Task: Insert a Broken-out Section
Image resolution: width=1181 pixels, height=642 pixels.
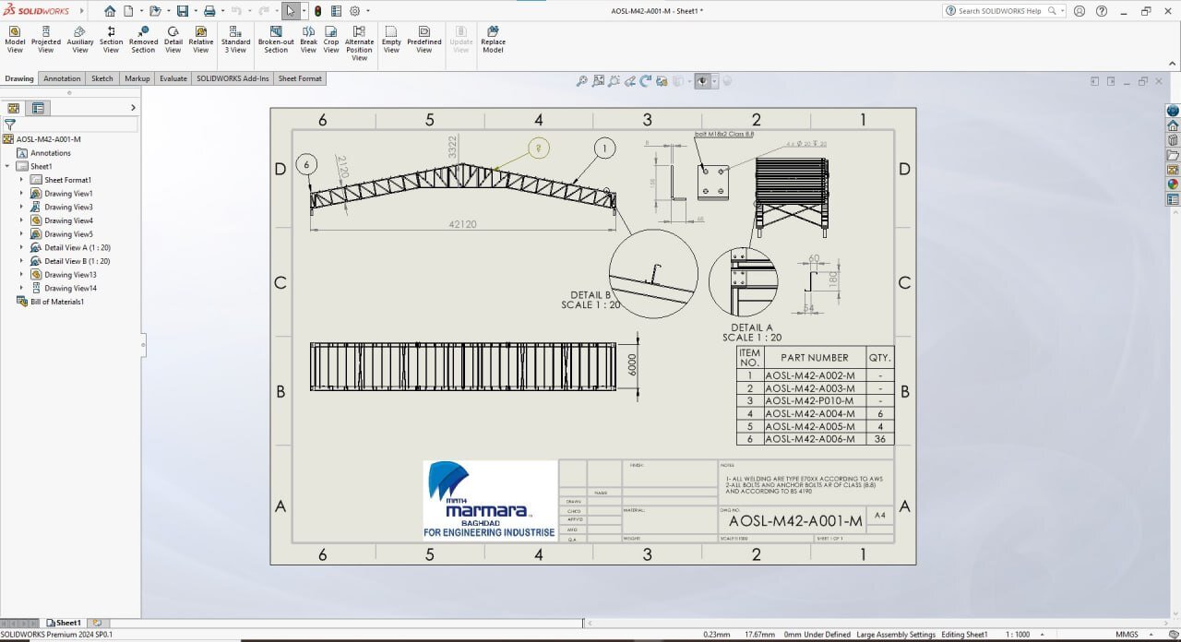Action: [276, 39]
